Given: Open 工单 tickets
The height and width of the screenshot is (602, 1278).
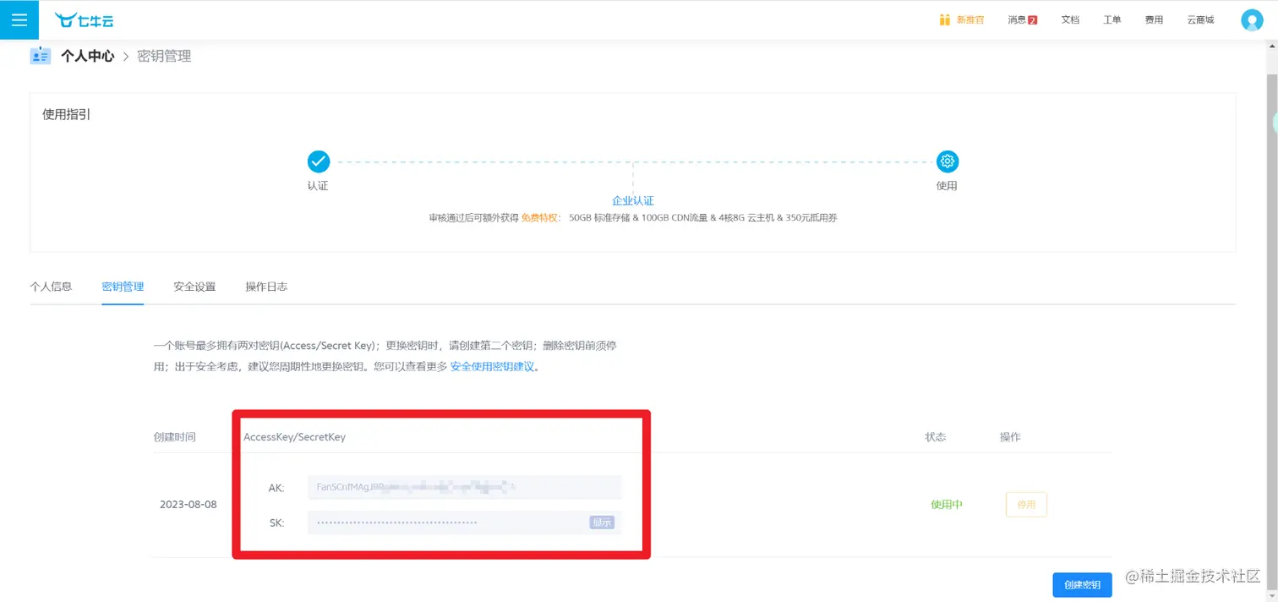Looking at the screenshot, I should 1112,19.
